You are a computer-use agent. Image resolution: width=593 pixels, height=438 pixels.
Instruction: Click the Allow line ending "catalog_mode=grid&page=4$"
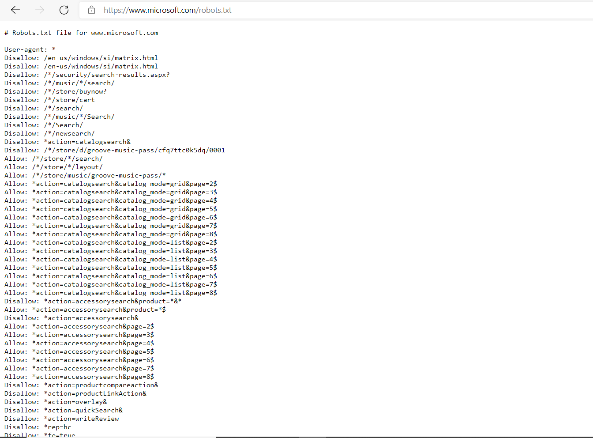point(111,200)
